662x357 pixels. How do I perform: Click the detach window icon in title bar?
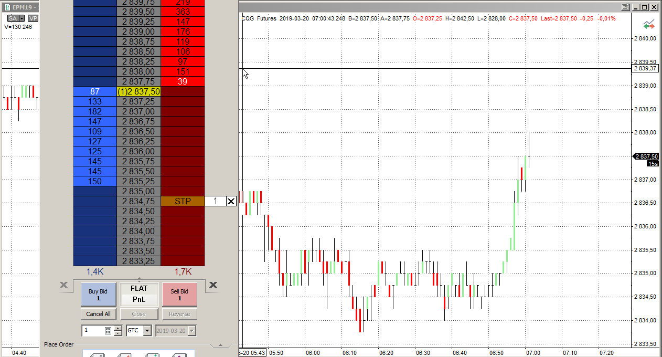point(625,7)
